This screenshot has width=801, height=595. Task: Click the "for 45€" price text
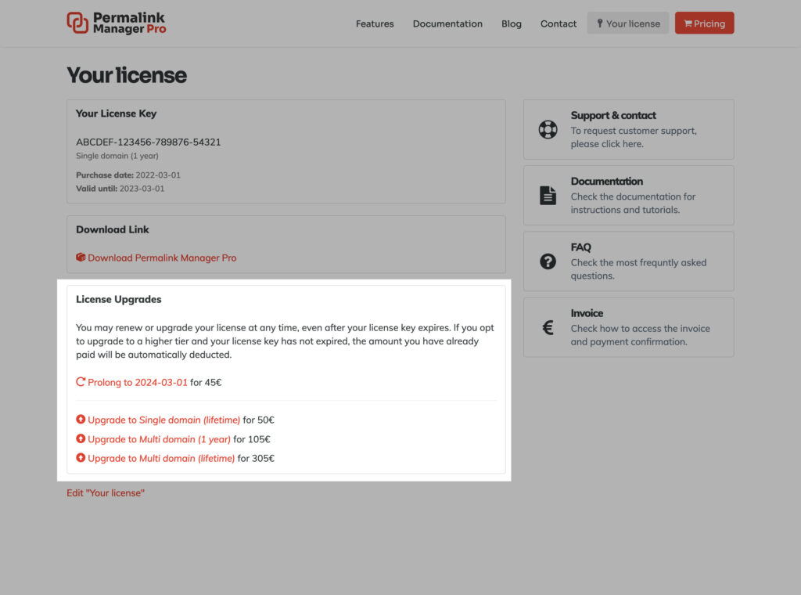click(x=206, y=382)
